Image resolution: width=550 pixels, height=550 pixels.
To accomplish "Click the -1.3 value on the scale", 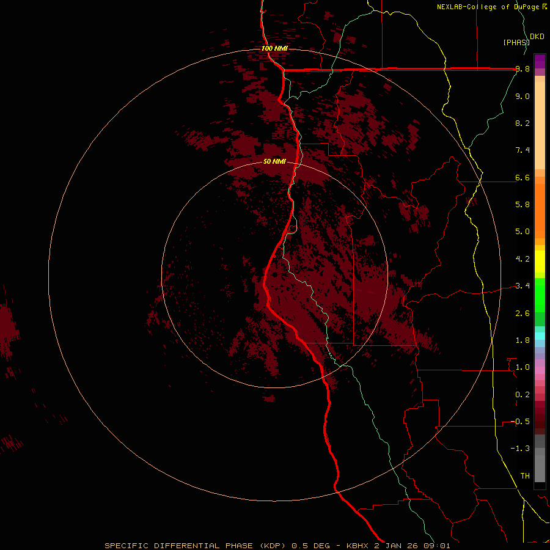I will pyautogui.click(x=520, y=449).
